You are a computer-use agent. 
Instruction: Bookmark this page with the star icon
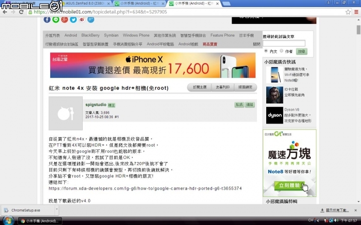[x=348, y=12]
